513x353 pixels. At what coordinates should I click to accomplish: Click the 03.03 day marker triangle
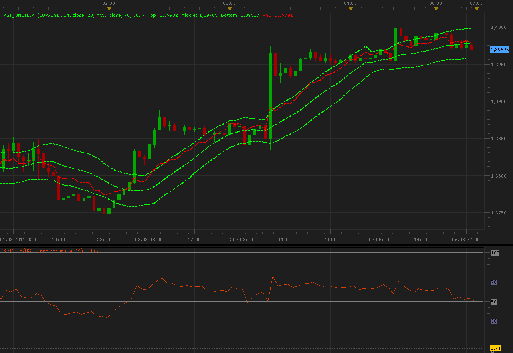(229, 9)
